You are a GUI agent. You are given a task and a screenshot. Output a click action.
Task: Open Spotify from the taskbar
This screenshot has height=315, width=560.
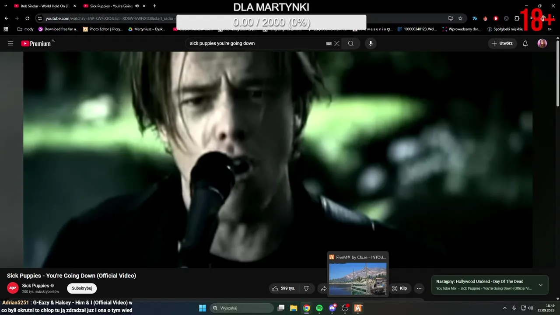click(x=319, y=308)
